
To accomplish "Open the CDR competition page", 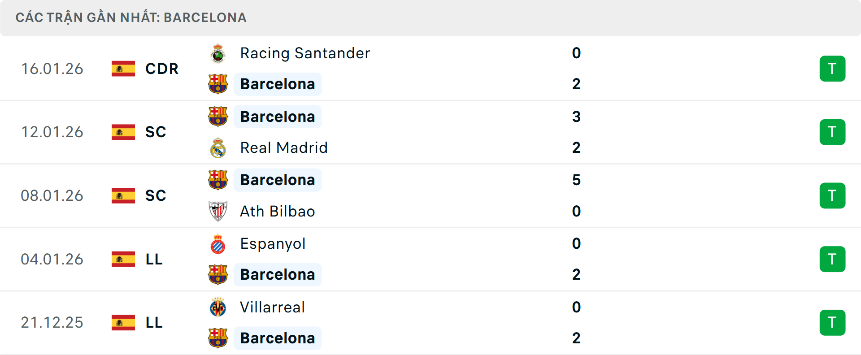I will point(161,69).
